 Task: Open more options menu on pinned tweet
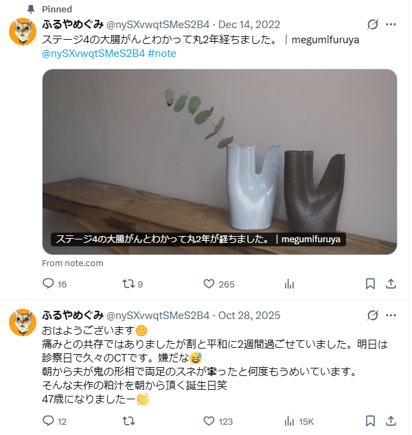(x=391, y=25)
